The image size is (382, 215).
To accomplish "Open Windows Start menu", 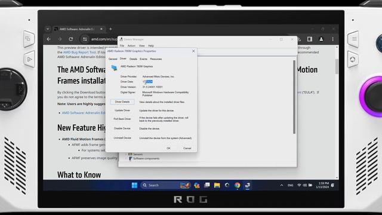I will [134, 185].
